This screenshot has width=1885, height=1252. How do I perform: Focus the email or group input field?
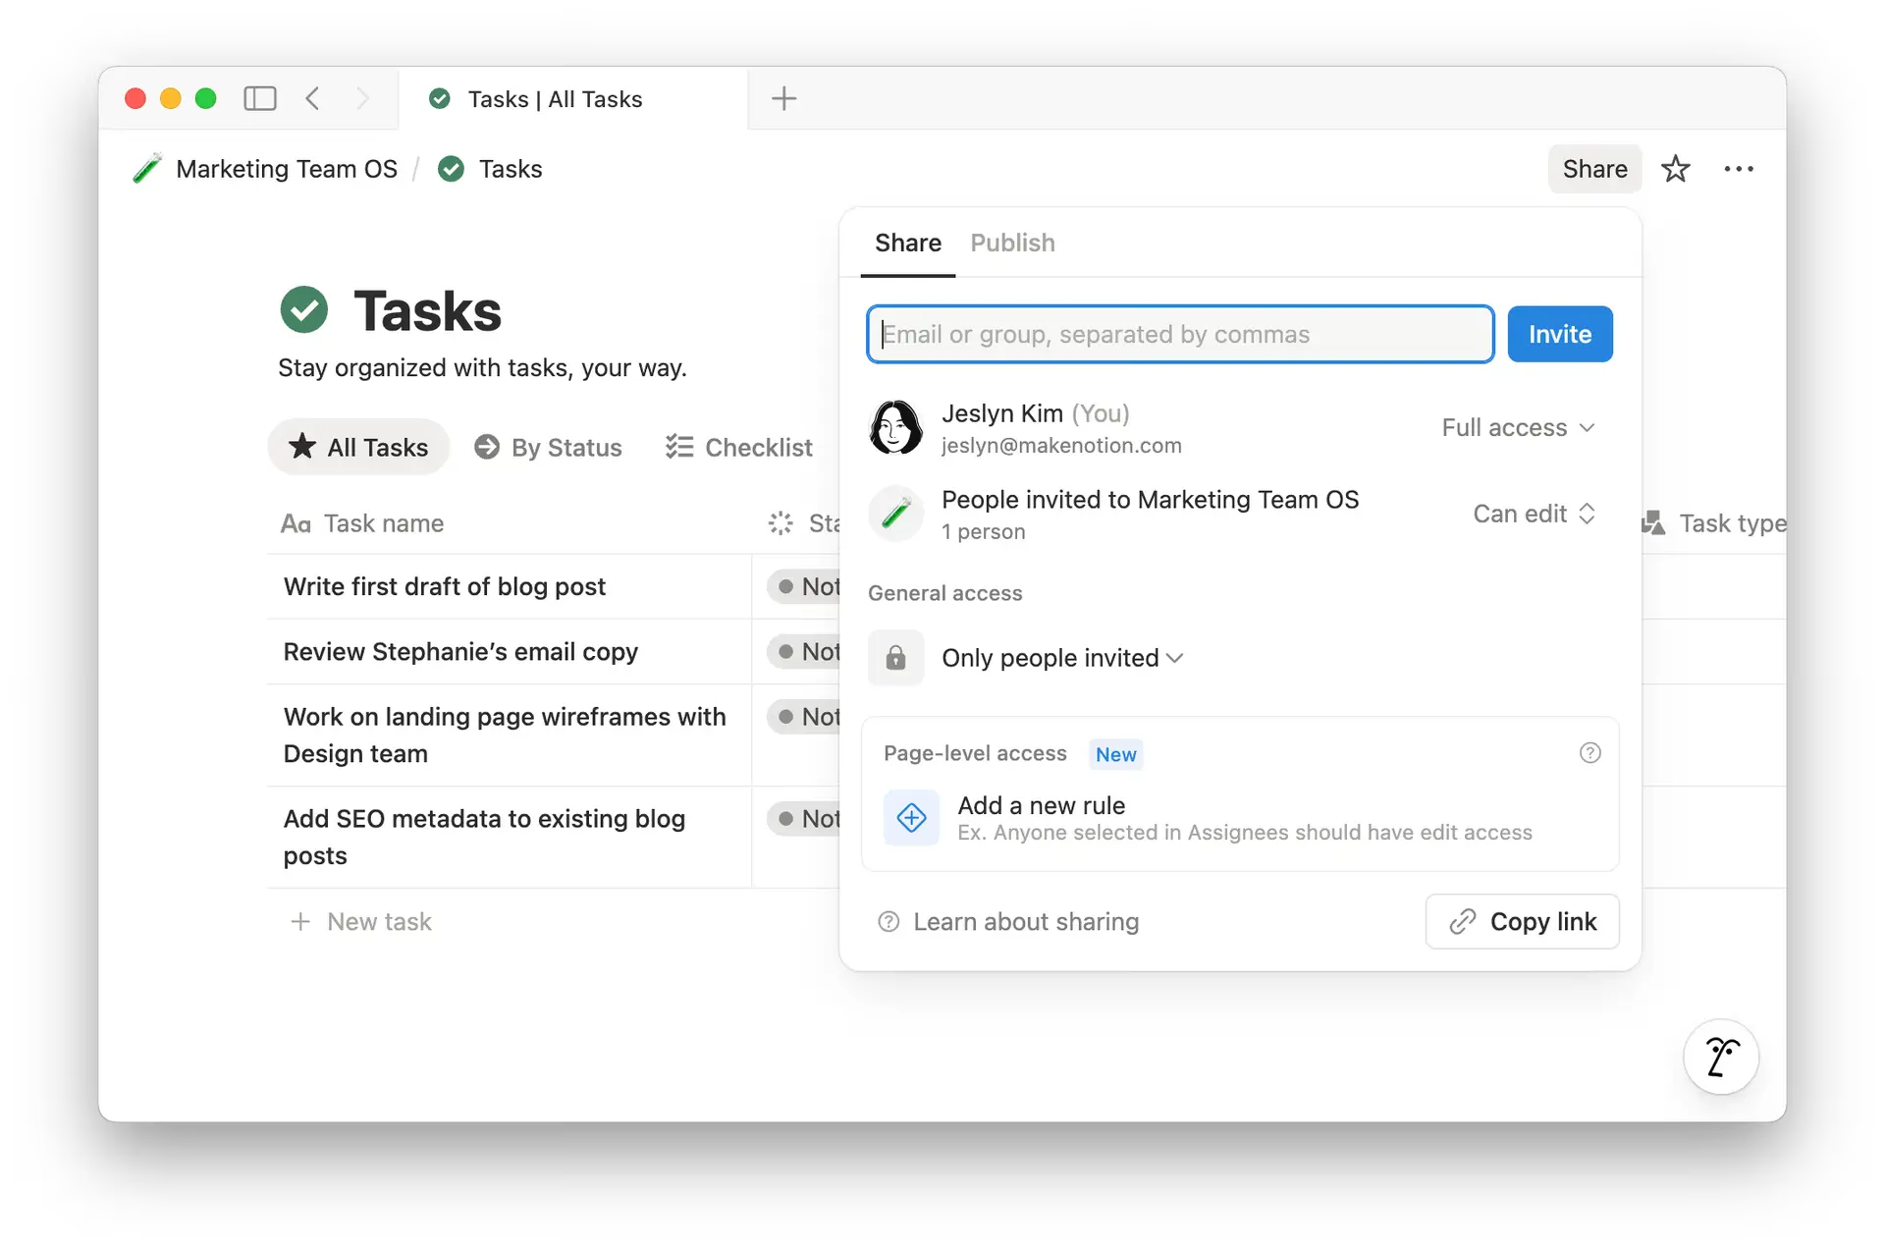(1180, 335)
